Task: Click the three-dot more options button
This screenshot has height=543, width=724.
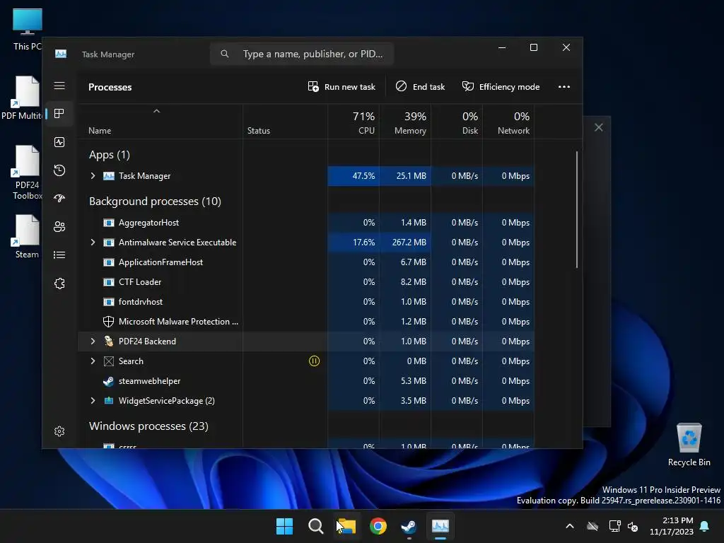Action: click(x=564, y=87)
